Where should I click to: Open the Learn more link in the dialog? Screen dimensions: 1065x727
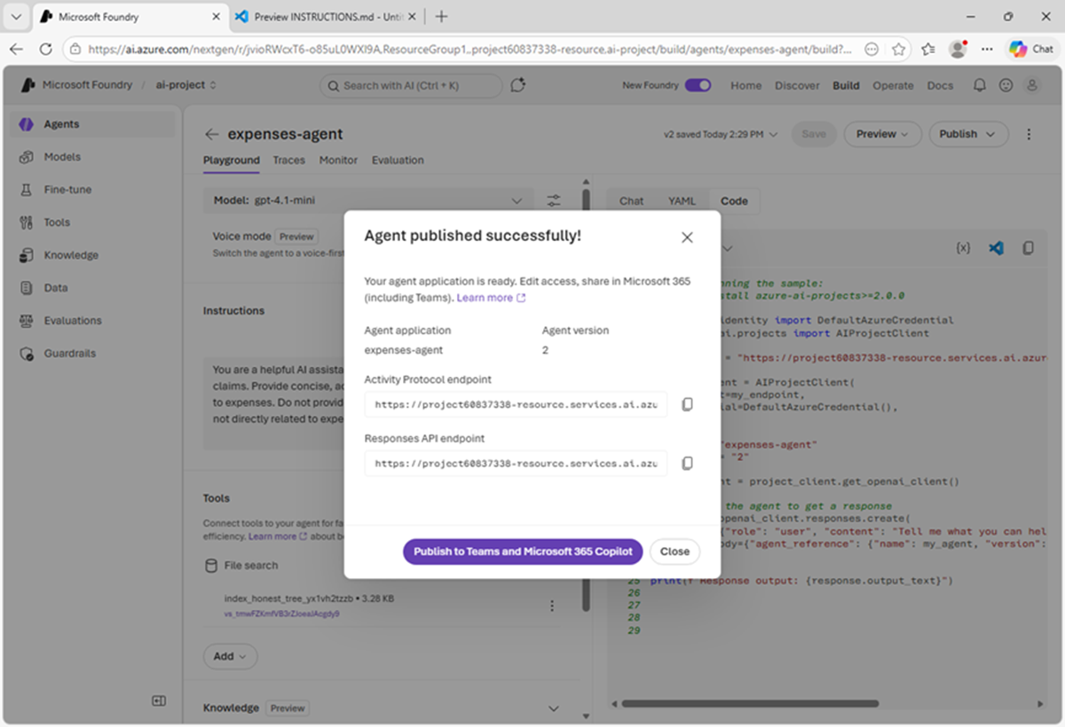[x=485, y=298]
